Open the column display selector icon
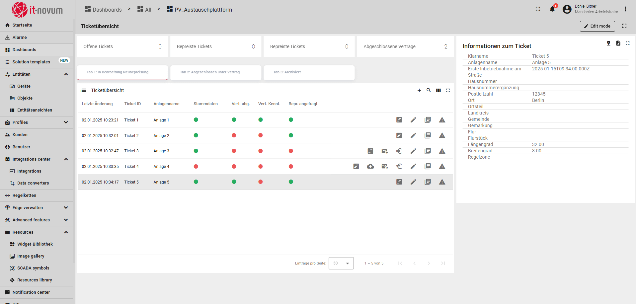 click(x=438, y=90)
